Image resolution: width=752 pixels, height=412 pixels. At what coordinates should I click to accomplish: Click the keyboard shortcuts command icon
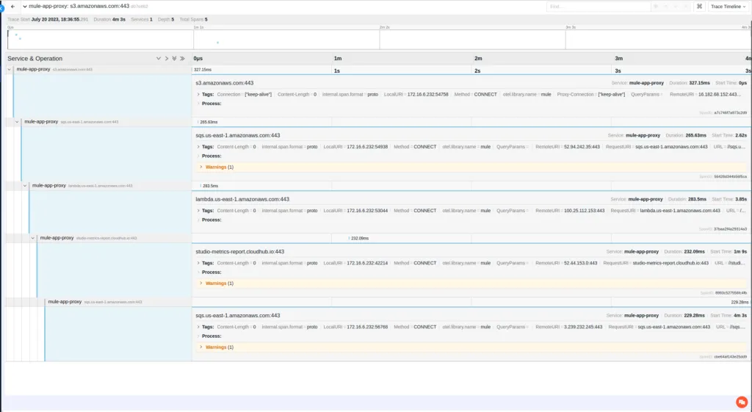[x=699, y=6]
